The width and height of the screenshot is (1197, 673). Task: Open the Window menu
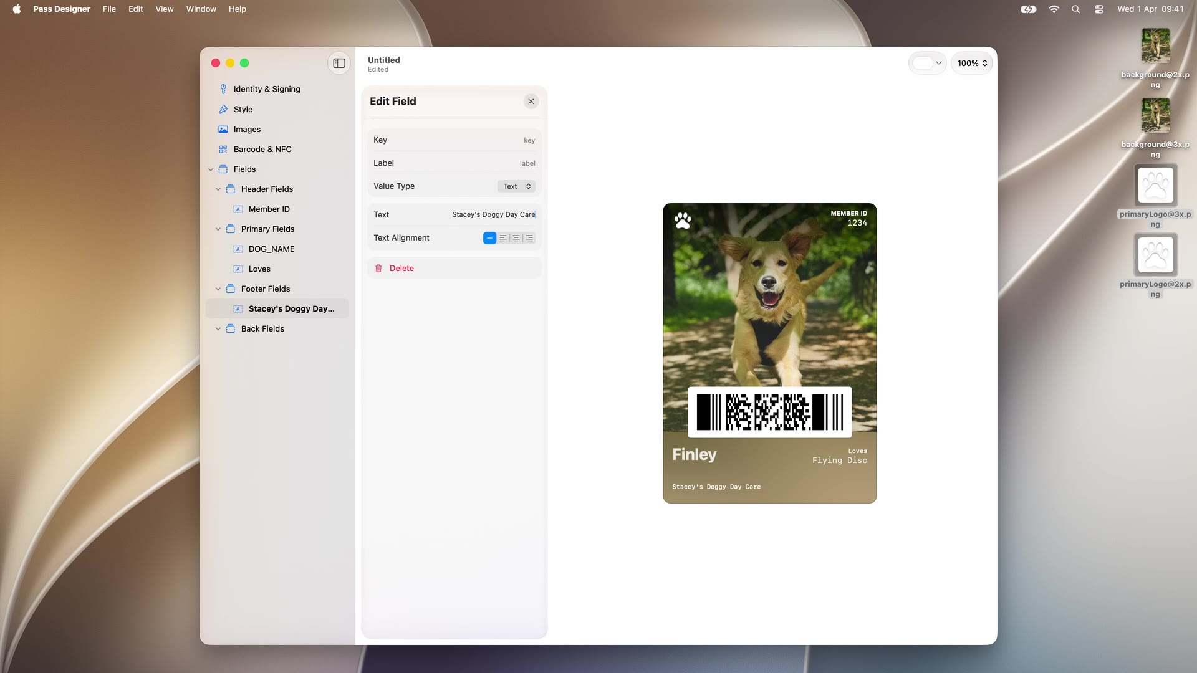coord(201,9)
